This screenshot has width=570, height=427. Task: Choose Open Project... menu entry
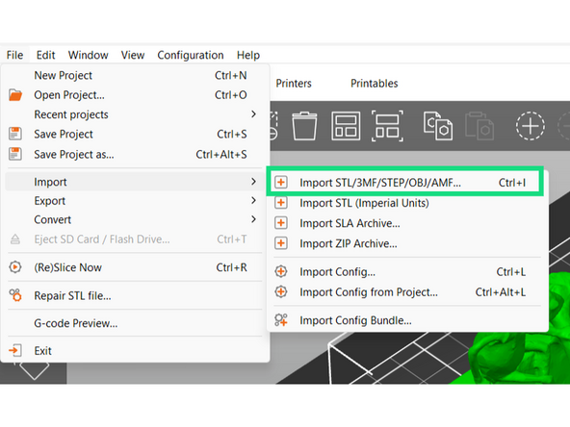coord(135,95)
